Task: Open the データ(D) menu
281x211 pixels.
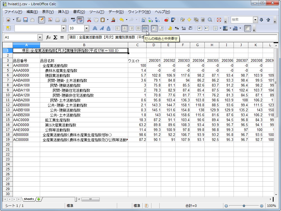Action: pyautogui.click(x=116, y=12)
